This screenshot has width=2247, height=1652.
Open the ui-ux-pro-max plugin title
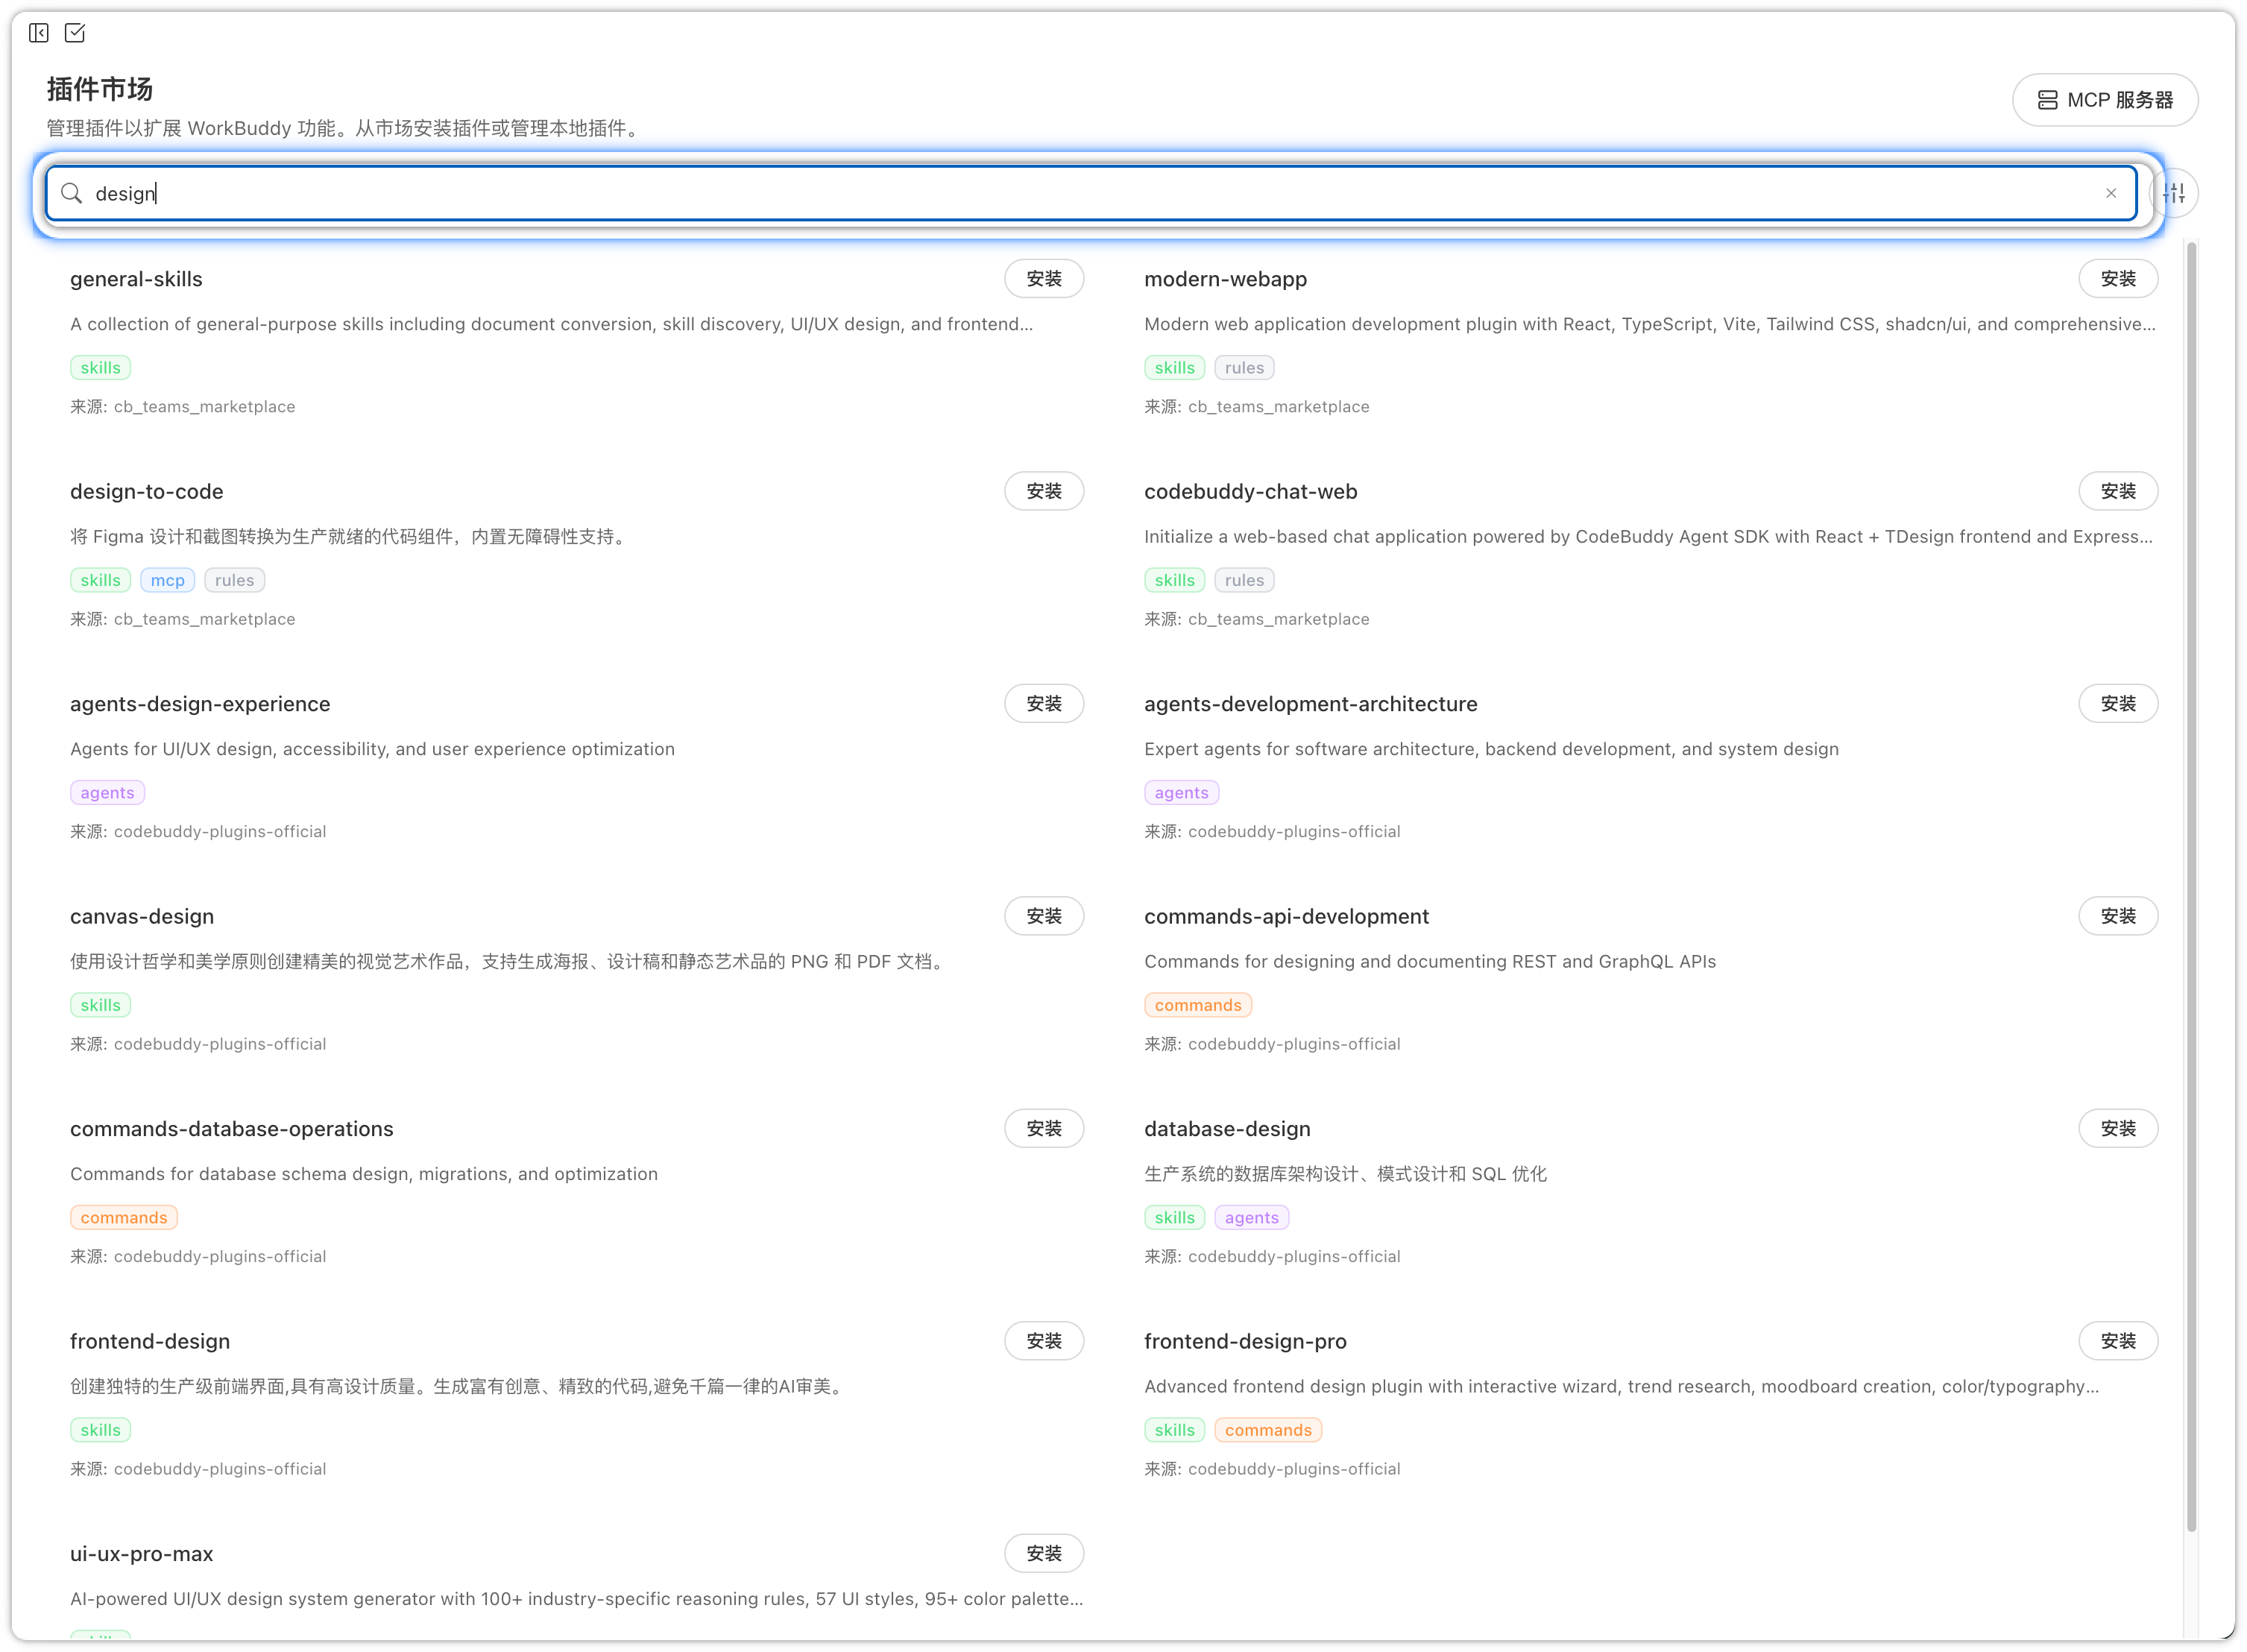tap(141, 1554)
